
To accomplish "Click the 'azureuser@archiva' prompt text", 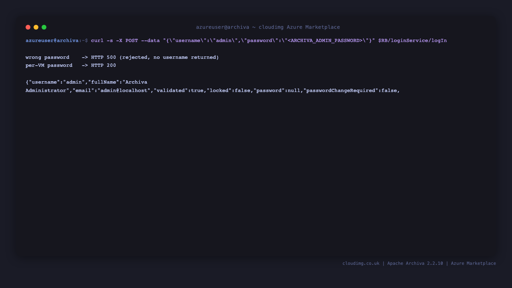I will (x=52, y=40).
